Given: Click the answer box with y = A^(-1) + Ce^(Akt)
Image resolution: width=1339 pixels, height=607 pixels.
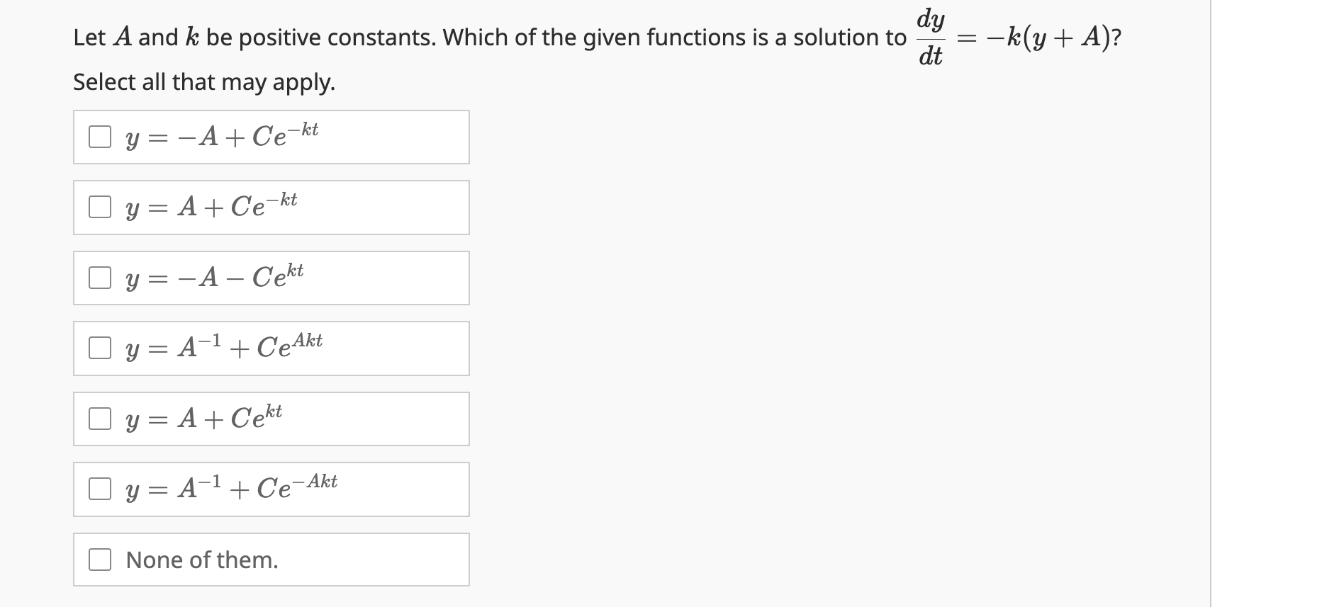Looking at the screenshot, I should pyautogui.click(x=271, y=348).
